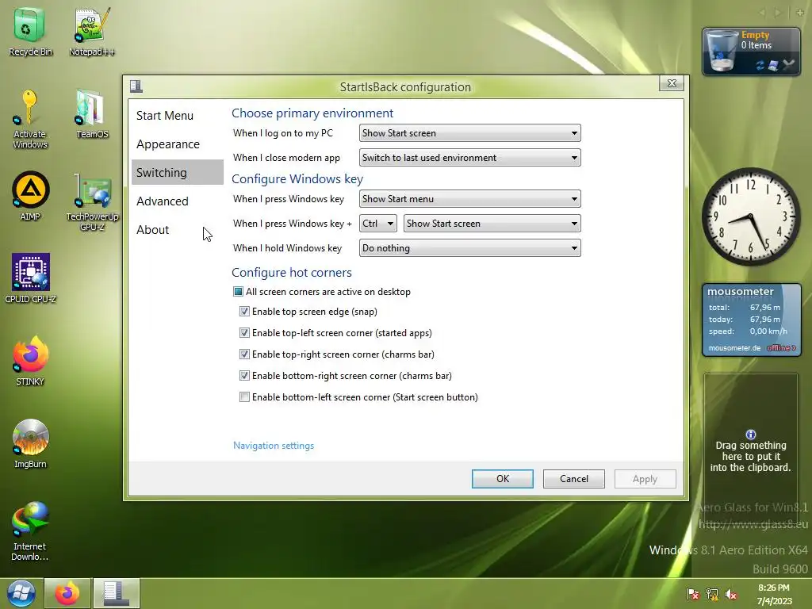
Task: Click the gadget's grey X delete icon
Action: pyautogui.click(x=788, y=65)
